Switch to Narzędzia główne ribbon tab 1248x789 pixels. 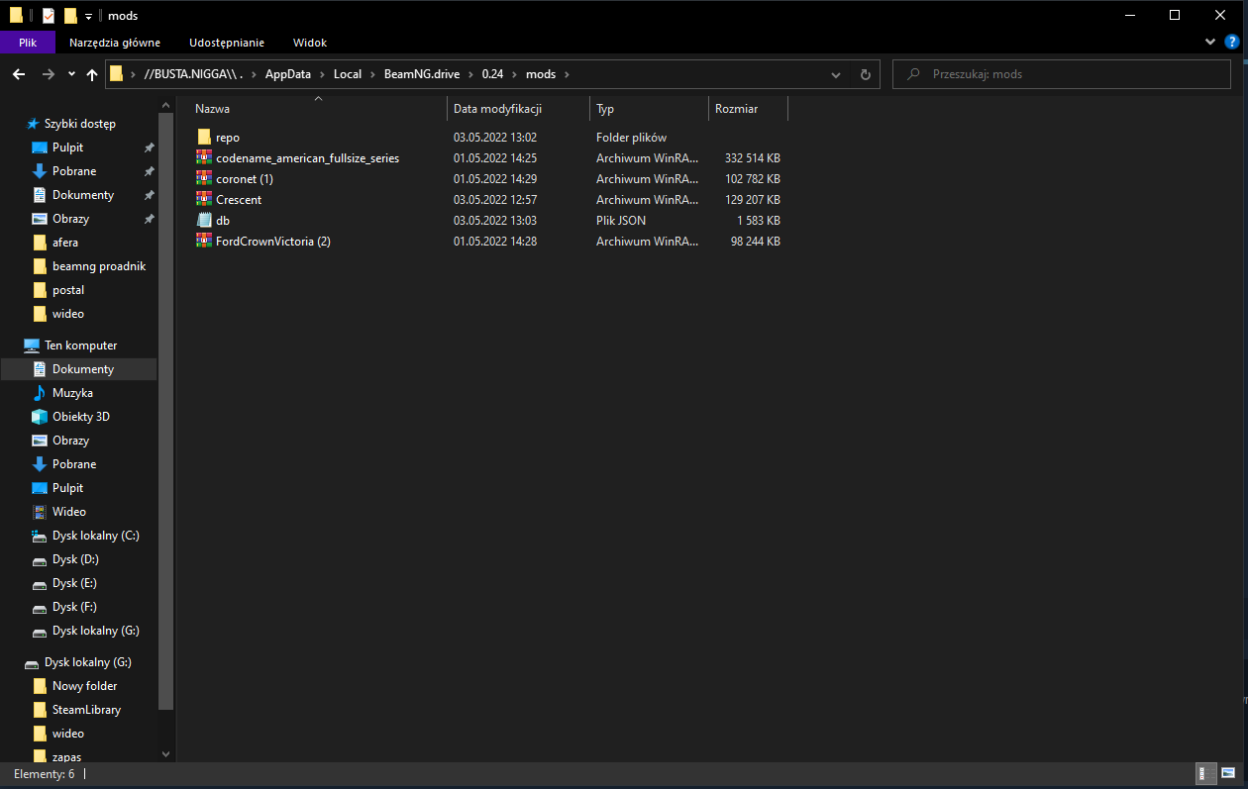click(x=115, y=43)
